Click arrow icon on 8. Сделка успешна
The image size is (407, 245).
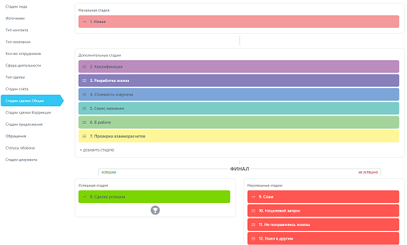point(84,197)
